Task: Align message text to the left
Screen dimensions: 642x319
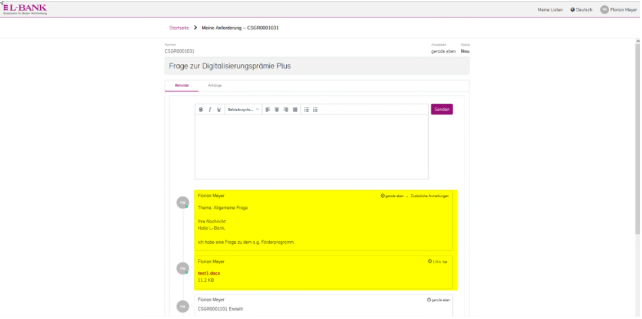Action: point(267,109)
